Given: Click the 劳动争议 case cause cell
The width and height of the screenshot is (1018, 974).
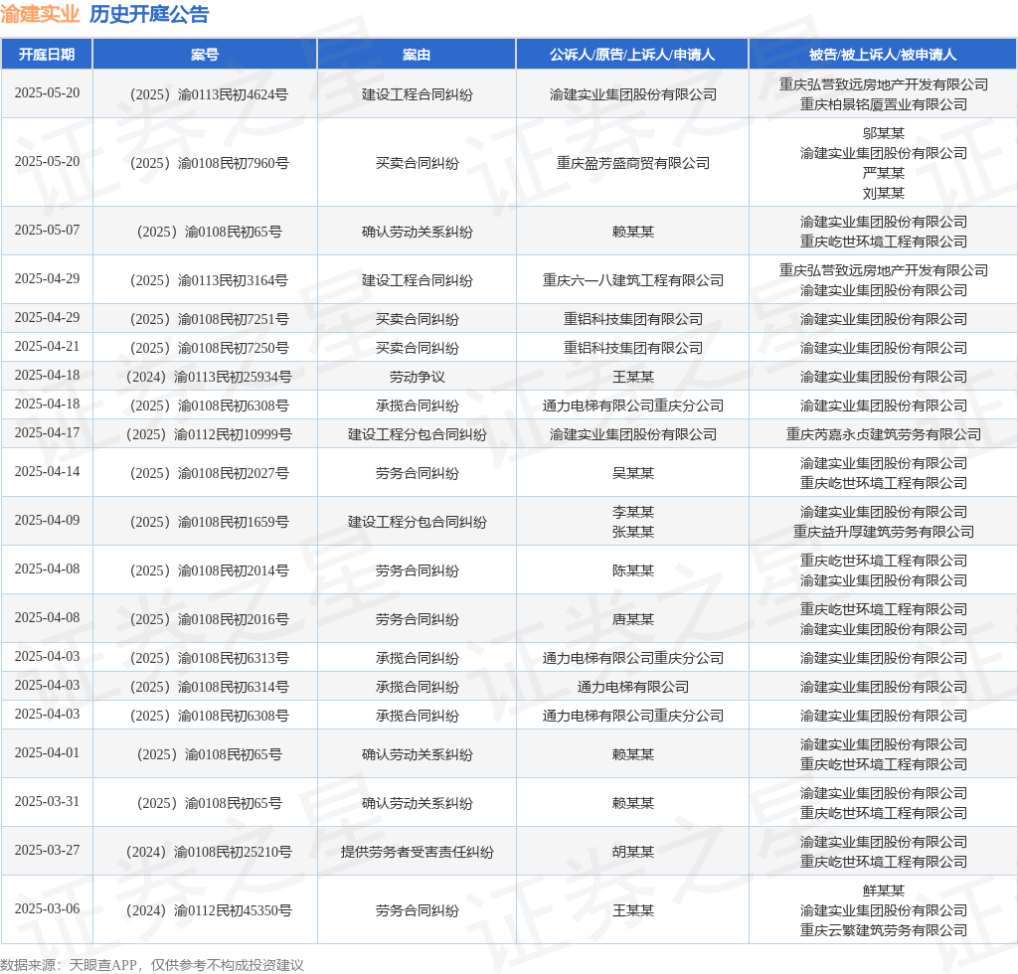Looking at the screenshot, I should 417,377.
